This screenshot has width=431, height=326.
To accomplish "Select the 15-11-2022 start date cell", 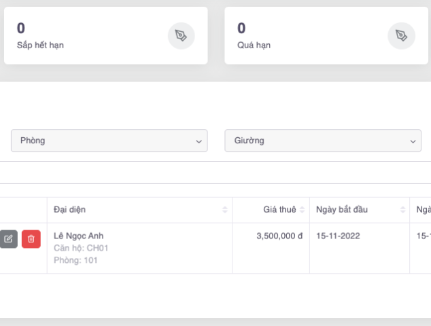I will (338, 236).
